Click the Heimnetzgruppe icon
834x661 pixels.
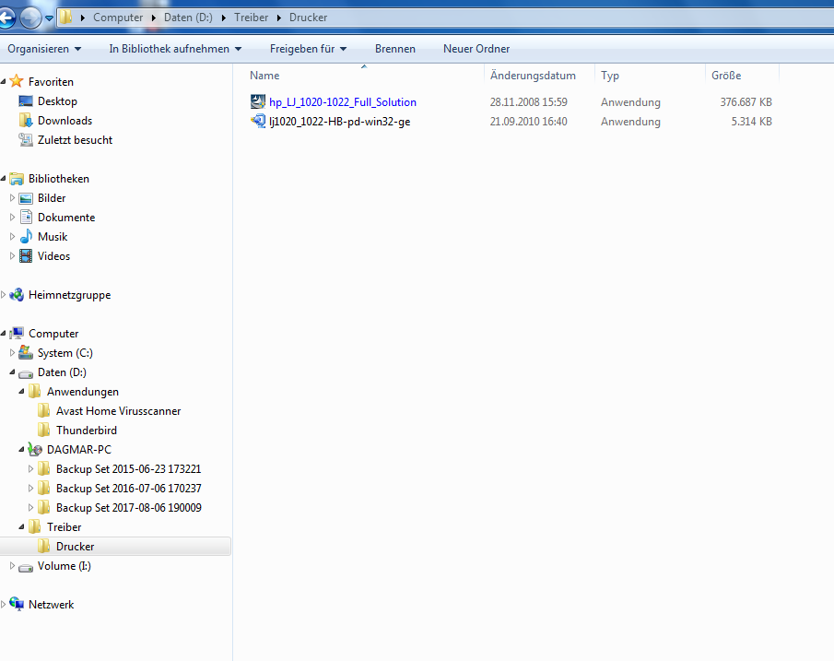pyautogui.click(x=17, y=295)
